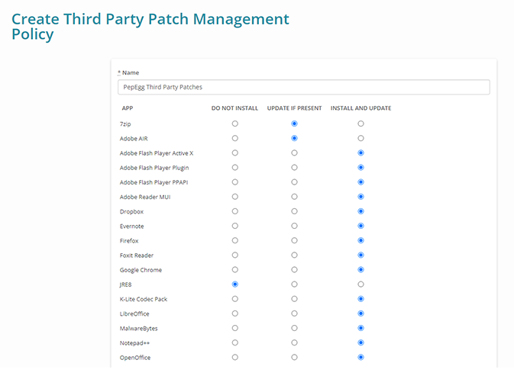Screen dimensions: 514x376
Task: Click the Name input field
Action: click(x=303, y=87)
